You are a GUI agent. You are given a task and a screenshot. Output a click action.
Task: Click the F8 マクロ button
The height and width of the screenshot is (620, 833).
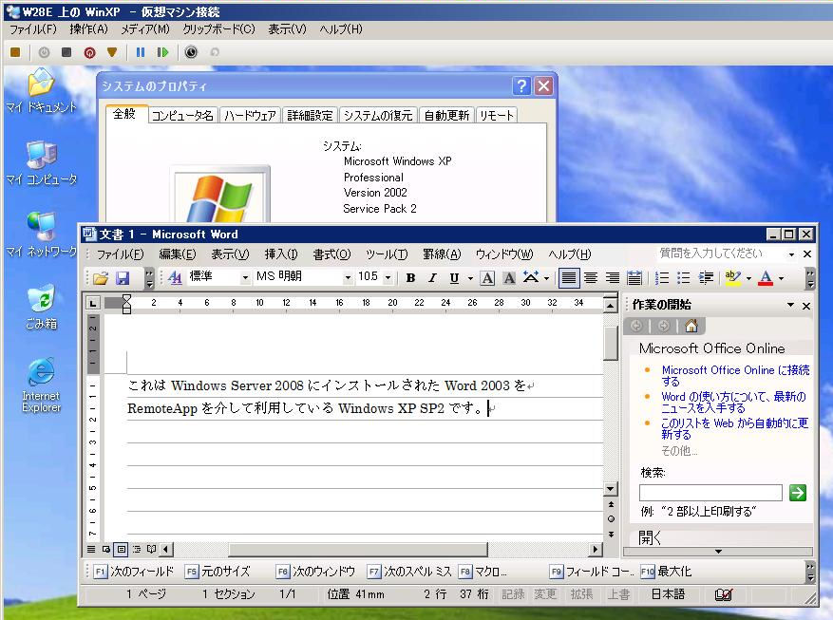(x=483, y=572)
